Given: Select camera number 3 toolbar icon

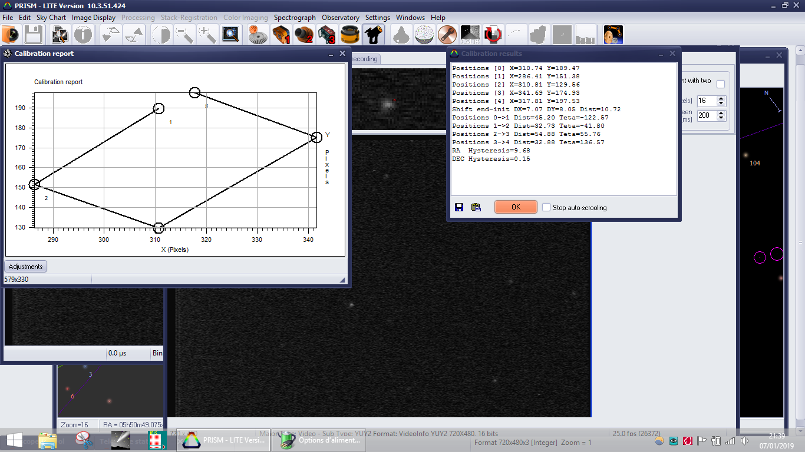Looking at the screenshot, I should 327,35.
